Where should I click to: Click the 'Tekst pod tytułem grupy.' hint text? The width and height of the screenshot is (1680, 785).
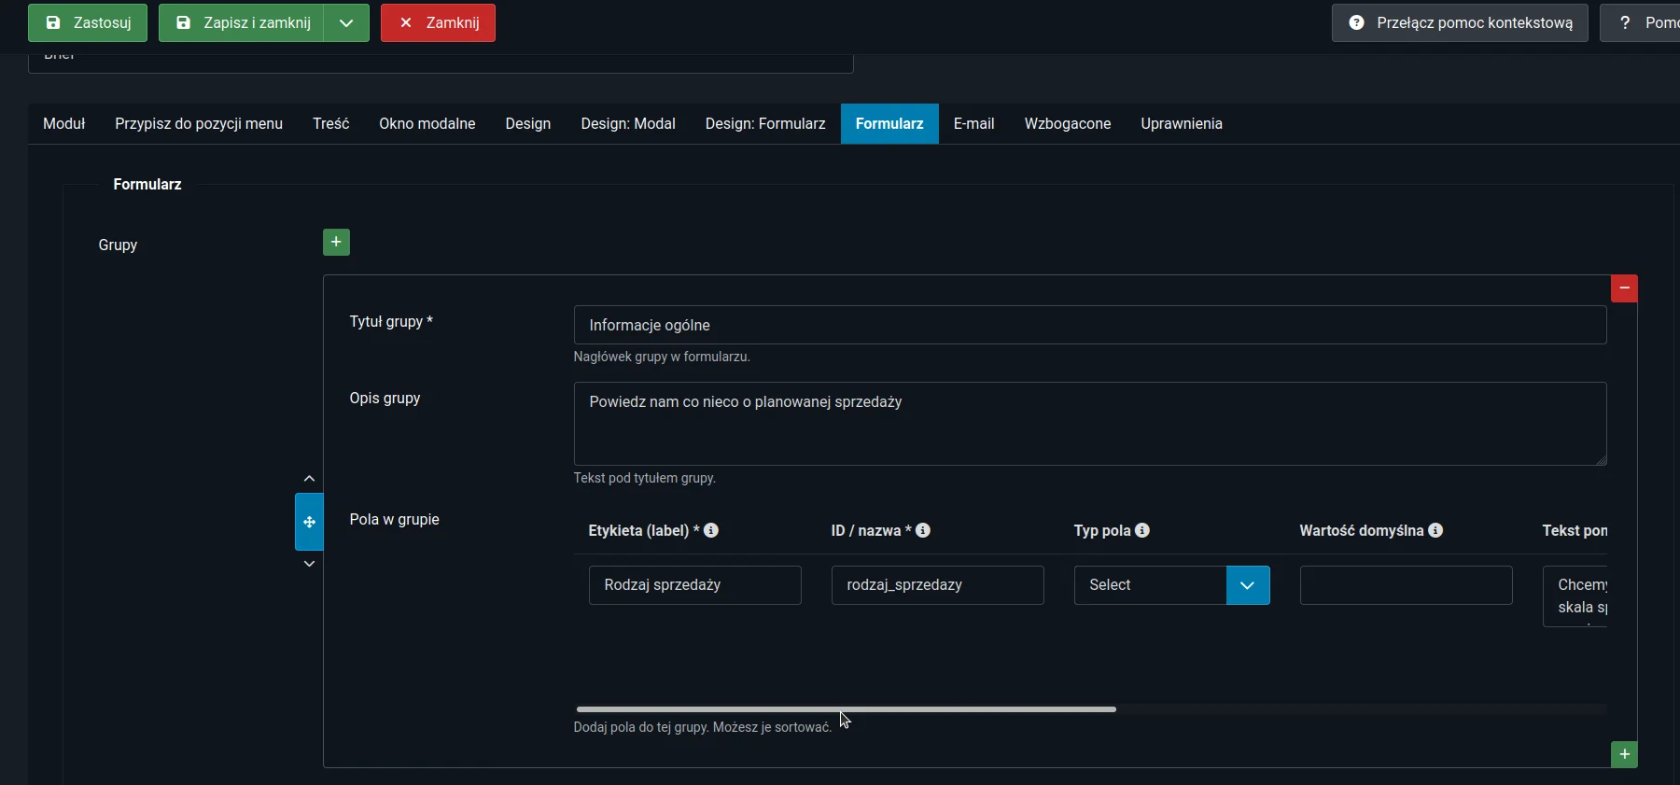click(645, 478)
